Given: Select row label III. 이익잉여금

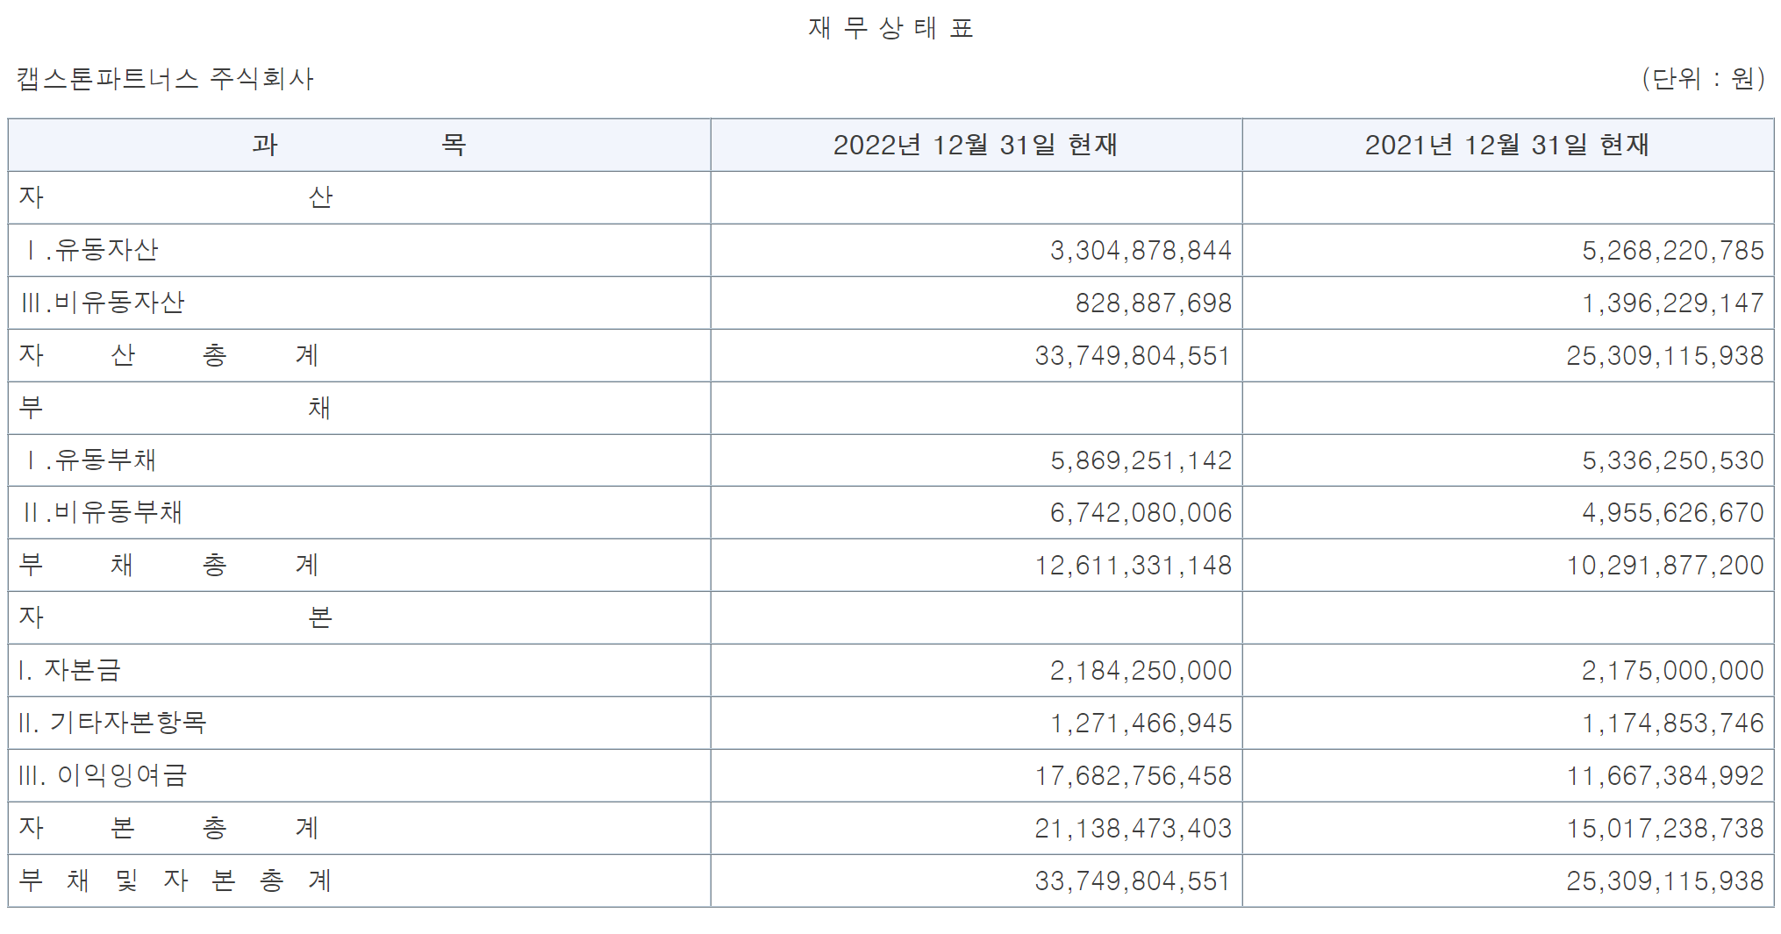Looking at the screenshot, I should pos(103,775).
